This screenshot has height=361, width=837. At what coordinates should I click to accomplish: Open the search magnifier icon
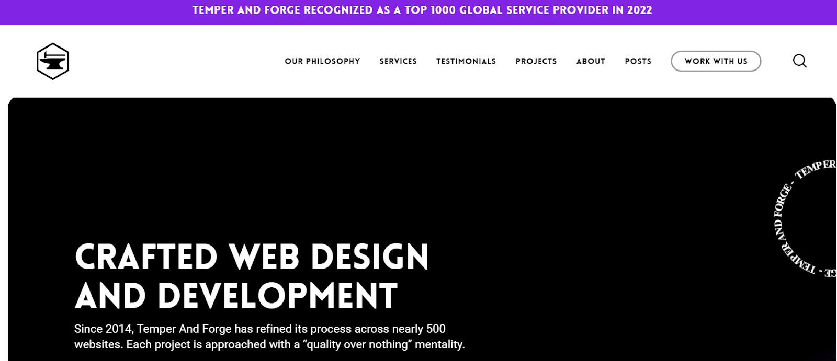point(799,61)
